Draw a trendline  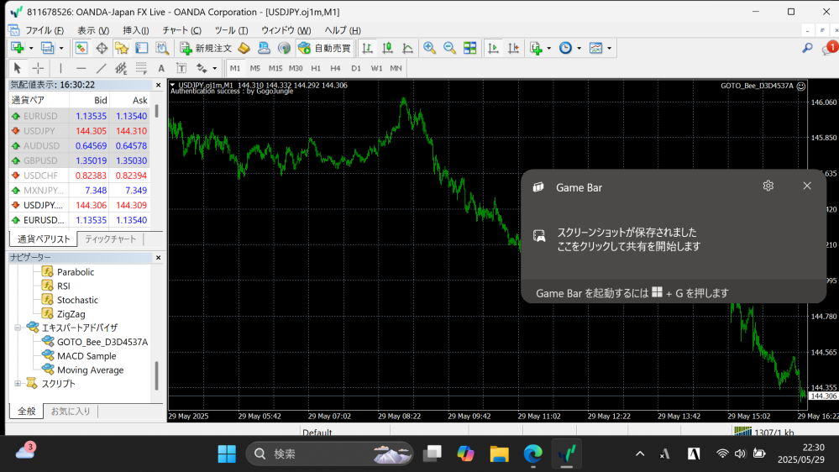click(x=101, y=68)
